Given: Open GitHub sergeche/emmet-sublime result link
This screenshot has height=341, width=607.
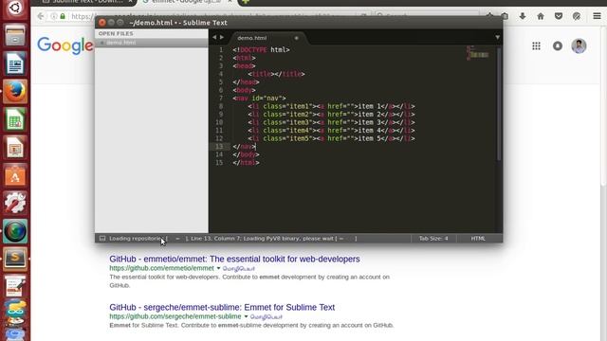Looking at the screenshot, I should (x=222, y=307).
